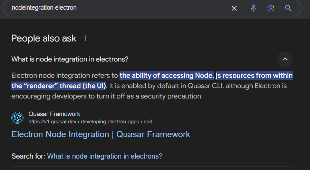This screenshot has width=310, height=170.
Task: Follow the "Search for" suggested question link
Action: coord(105,156)
